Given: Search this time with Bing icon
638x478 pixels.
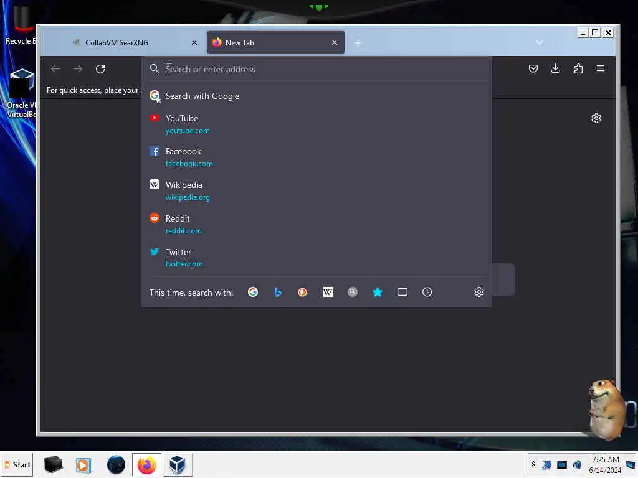Looking at the screenshot, I should point(278,293).
